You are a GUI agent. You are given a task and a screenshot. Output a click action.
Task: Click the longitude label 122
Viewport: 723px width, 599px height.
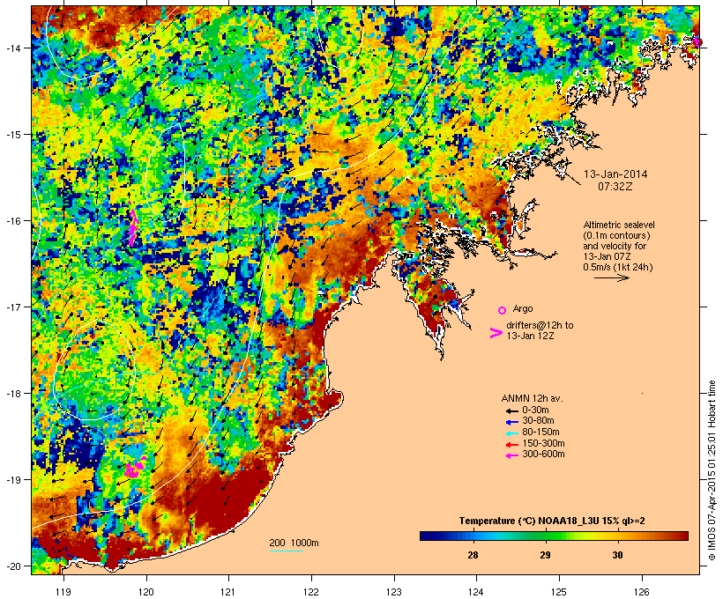point(311,592)
